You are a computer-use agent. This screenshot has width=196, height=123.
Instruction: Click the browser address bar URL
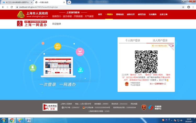[38, 7]
